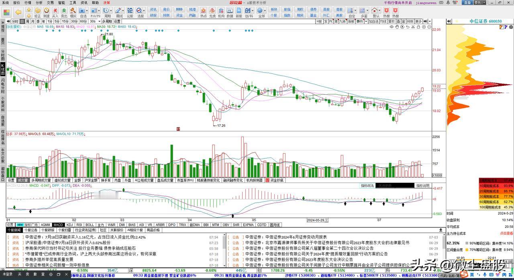Expand the 30s period dropdown

[99, 21]
